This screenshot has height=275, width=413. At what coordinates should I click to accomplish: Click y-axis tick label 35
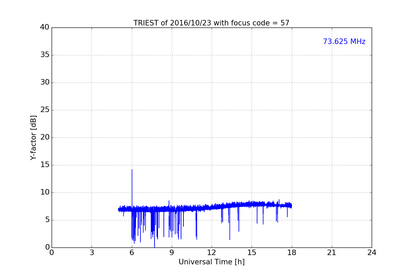pyautogui.click(x=44, y=55)
